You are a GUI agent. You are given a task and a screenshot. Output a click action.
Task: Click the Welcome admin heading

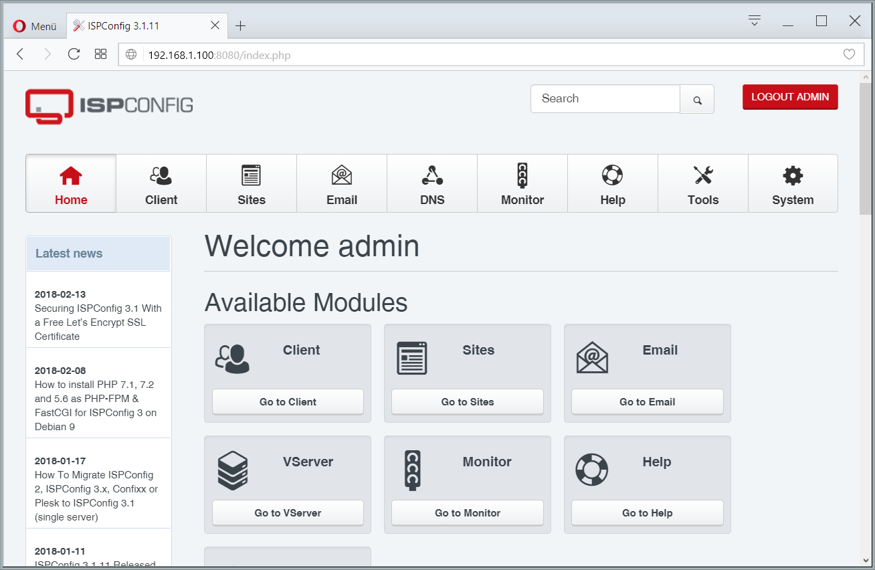pos(312,246)
